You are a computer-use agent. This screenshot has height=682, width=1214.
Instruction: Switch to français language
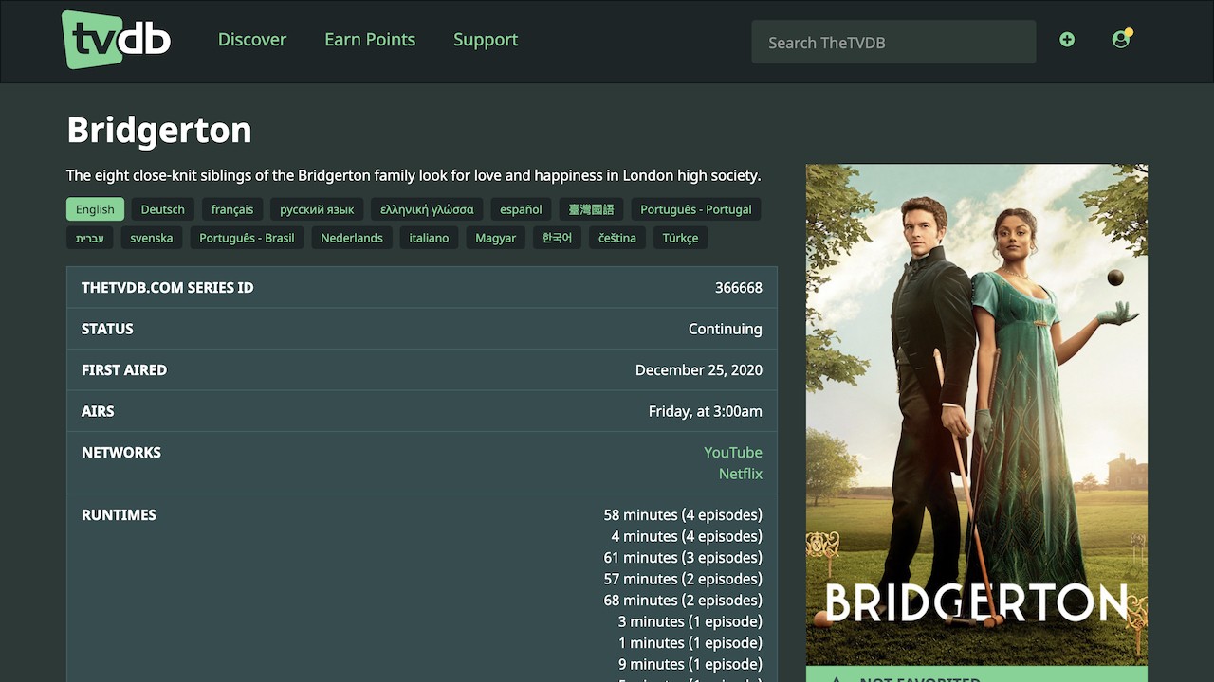coord(232,209)
